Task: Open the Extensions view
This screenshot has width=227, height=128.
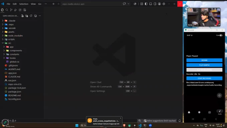Action: 20,10
